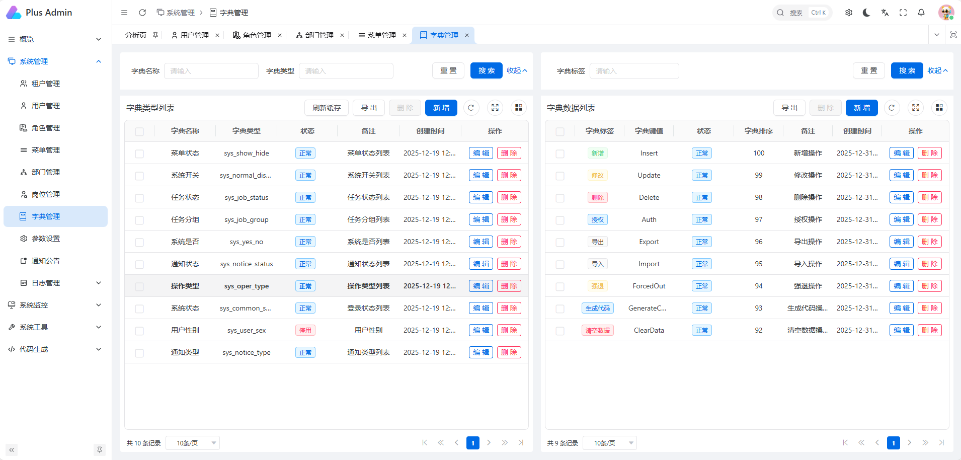The height and width of the screenshot is (460, 961).
Task: Open the notifications bell
Action: pyautogui.click(x=921, y=13)
